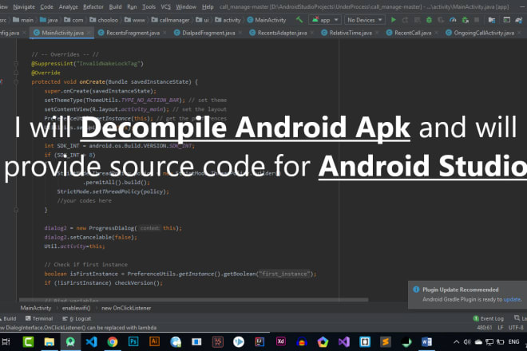Viewport: 527px width, 351px height.
Task: Click the MainActivity breadcrumb at editor bottom
Action: [x=36, y=308]
